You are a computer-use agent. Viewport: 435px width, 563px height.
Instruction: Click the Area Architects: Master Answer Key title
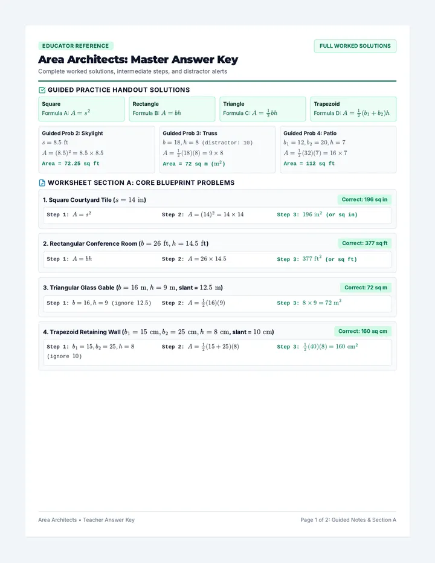(138, 59)
